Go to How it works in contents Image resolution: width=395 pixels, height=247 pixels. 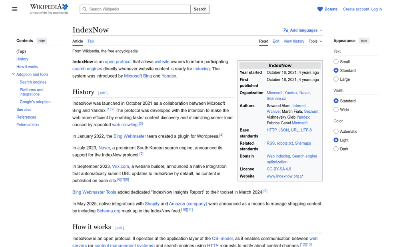click(x=27, y=67)
